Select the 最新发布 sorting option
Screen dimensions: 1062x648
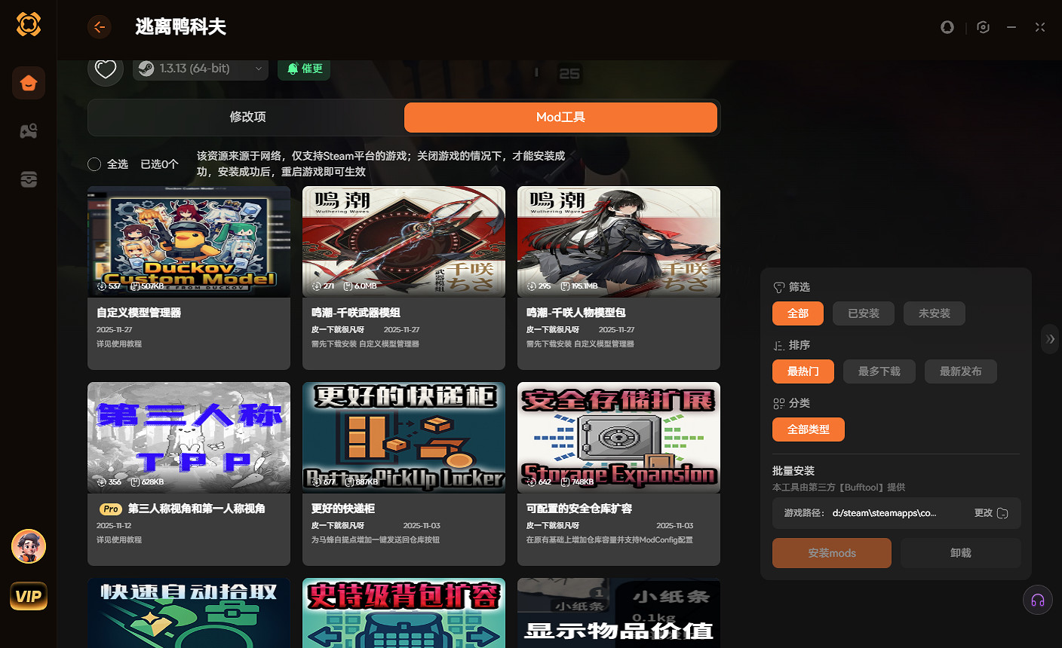(x=961, y=371)
